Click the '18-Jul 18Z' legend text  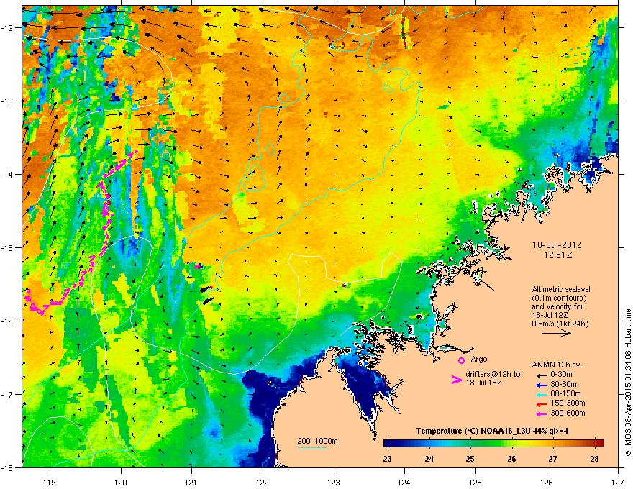pos(483,383)
